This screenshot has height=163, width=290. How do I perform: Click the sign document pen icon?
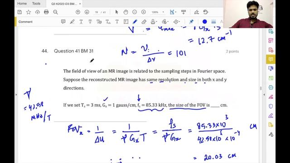[x=196, y=12]
